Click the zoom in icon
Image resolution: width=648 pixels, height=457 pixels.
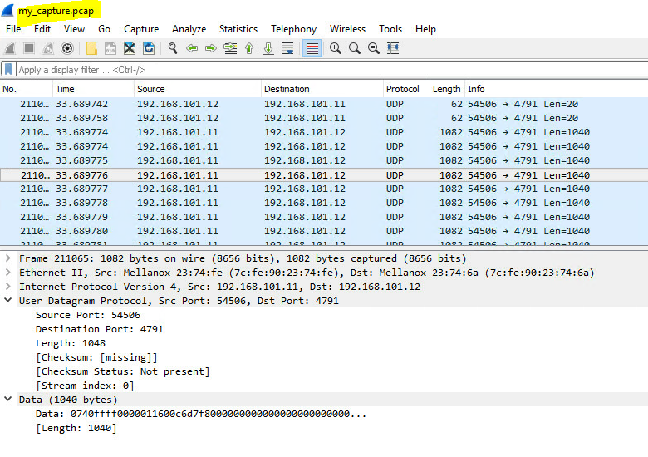336,48
